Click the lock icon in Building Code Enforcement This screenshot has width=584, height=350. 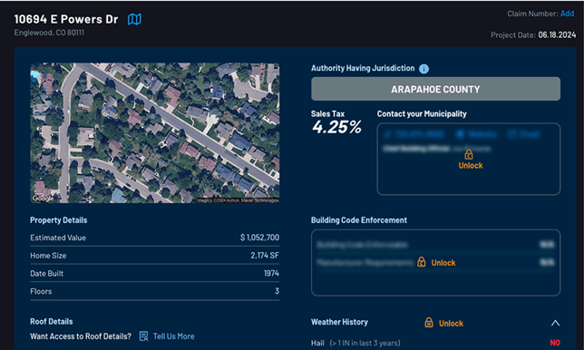click(422, 262)
